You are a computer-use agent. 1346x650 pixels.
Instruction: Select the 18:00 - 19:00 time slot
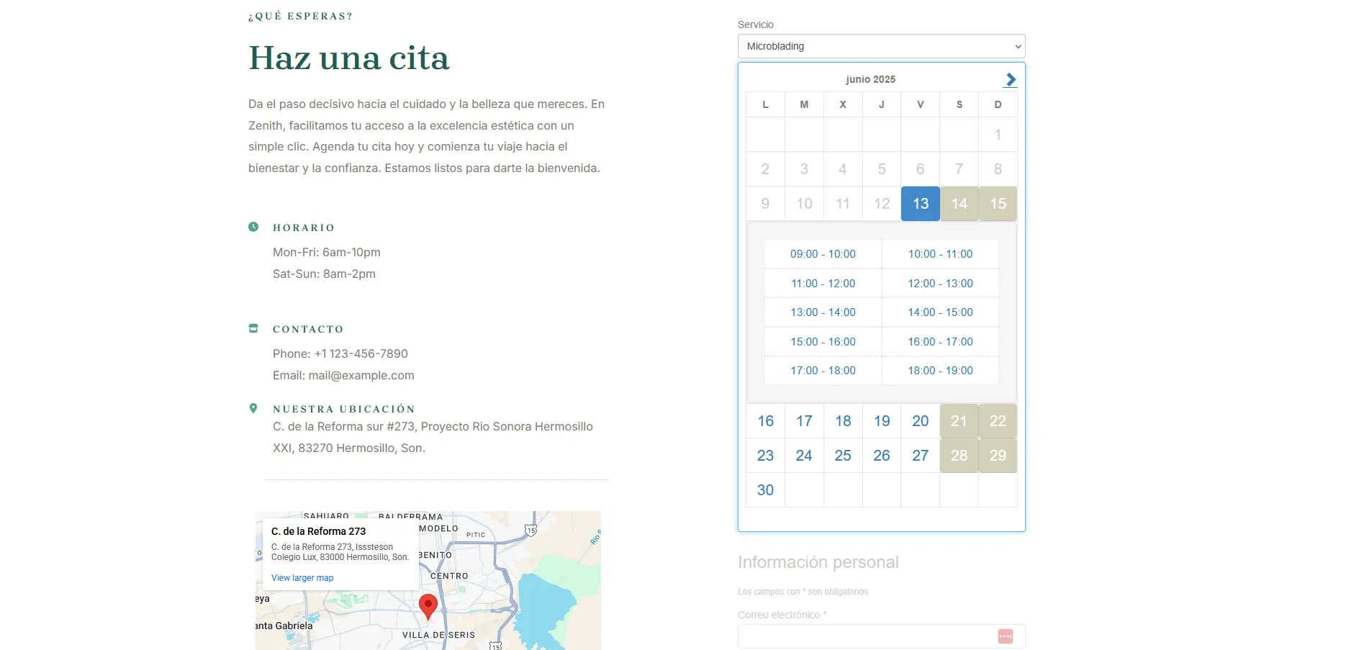(940, 371)
